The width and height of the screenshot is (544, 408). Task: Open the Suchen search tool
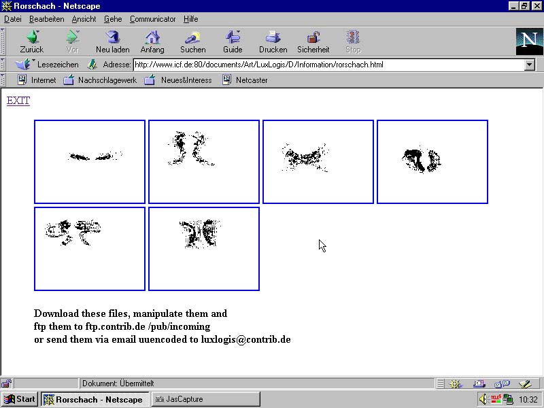click(x=193, y=41)
